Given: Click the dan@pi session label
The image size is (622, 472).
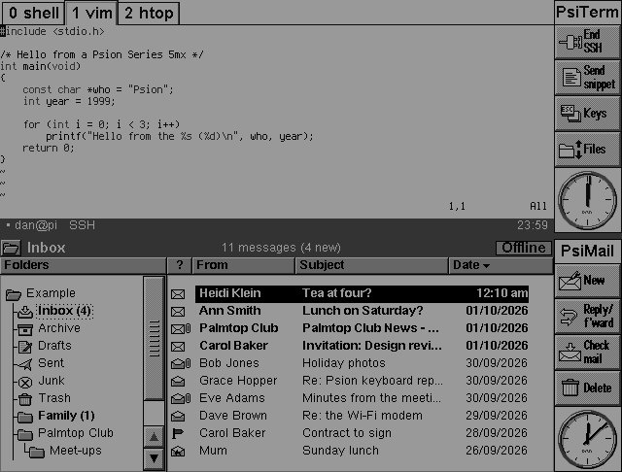Looking at the screenshot, I should coord(36,225).
